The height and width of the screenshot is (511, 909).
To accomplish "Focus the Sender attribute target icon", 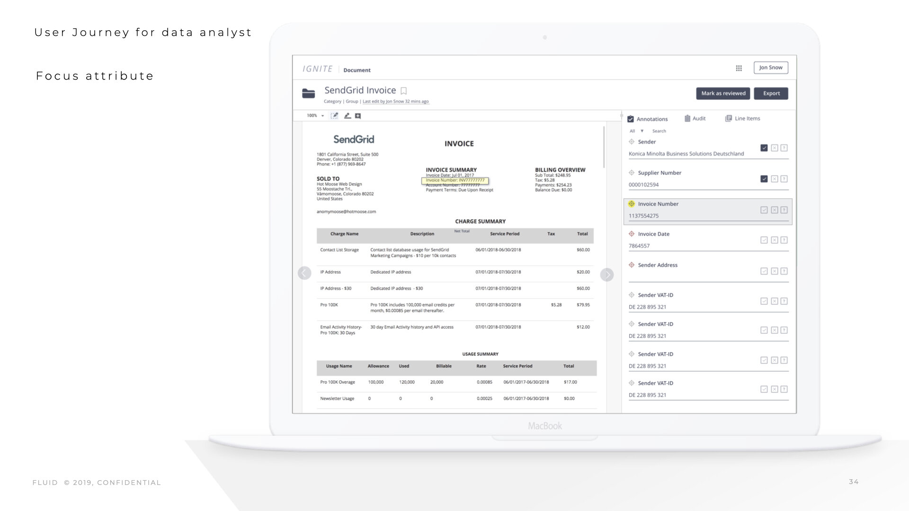I will (x=632, y=142).
